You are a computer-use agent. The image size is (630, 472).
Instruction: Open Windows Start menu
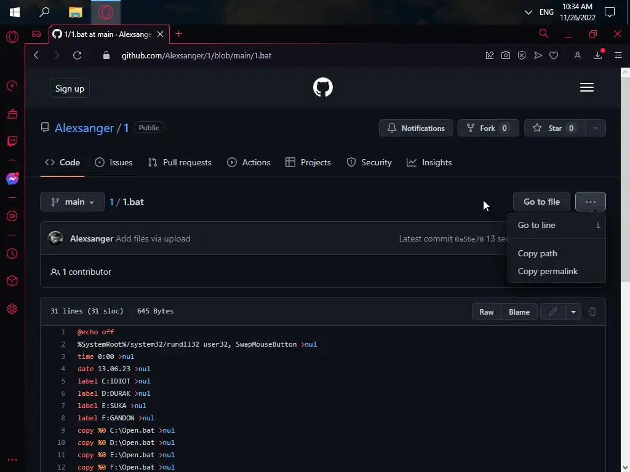click(x=15, y=12)
